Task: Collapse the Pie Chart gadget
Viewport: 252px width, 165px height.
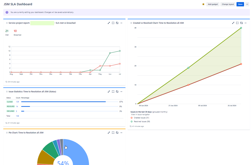Action: pyautogui.click(x=109, y=133)
